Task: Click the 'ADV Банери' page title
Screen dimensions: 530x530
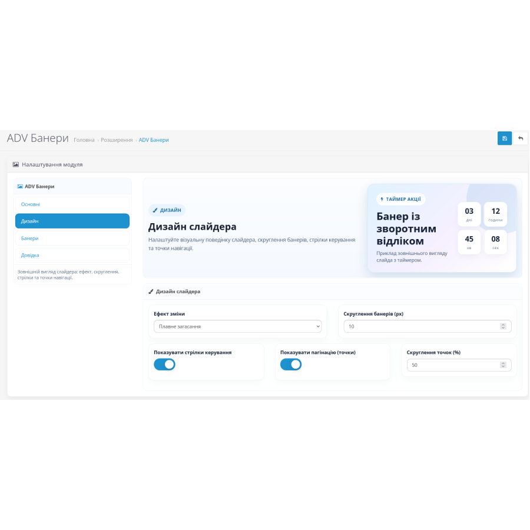Action: [x=38, y=138]
